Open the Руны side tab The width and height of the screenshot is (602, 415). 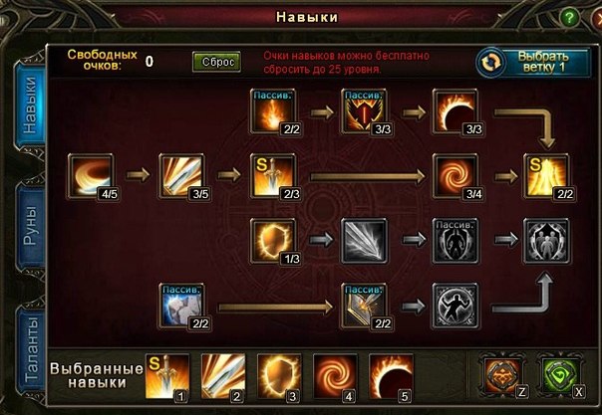click(x=30, y=226)
